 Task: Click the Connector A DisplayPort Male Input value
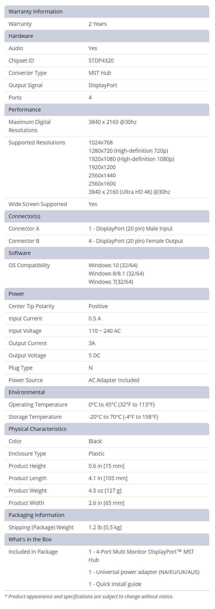point(131,229)
